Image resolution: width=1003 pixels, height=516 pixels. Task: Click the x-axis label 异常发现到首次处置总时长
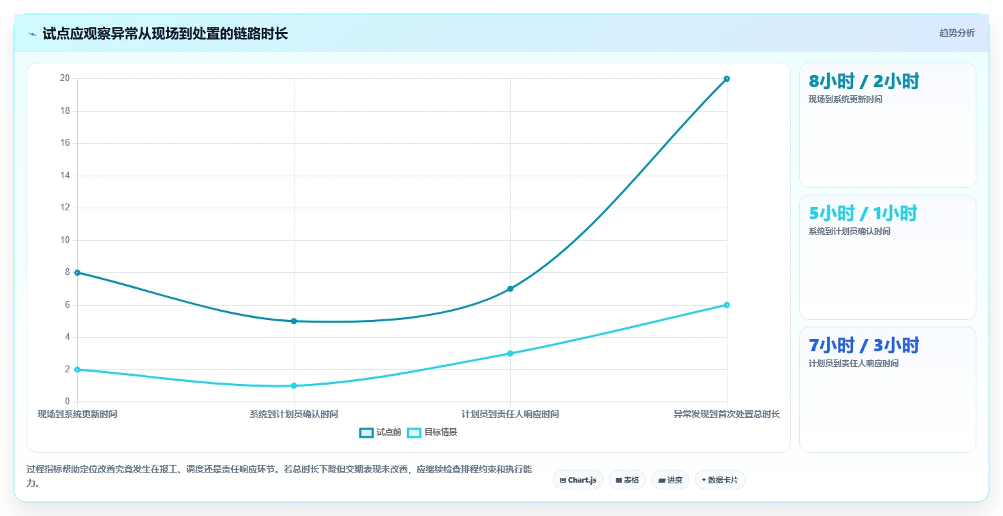coord(727,414)
